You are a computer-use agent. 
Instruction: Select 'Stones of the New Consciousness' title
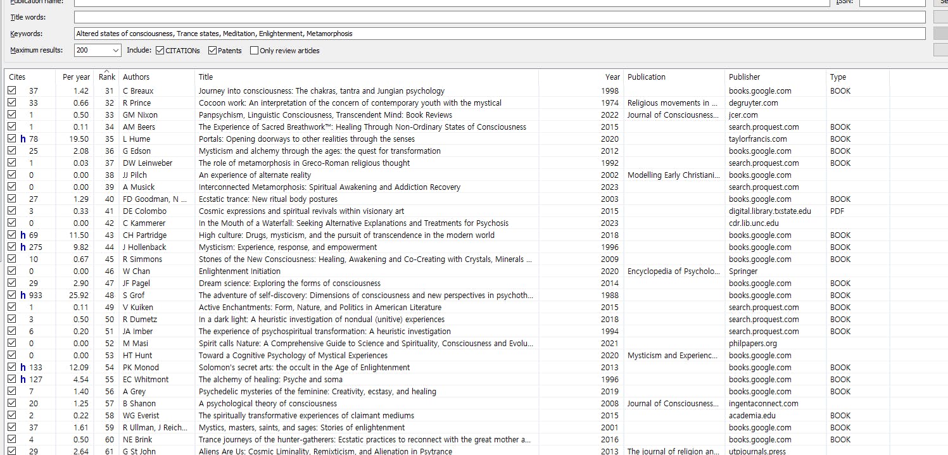point(365,259)
